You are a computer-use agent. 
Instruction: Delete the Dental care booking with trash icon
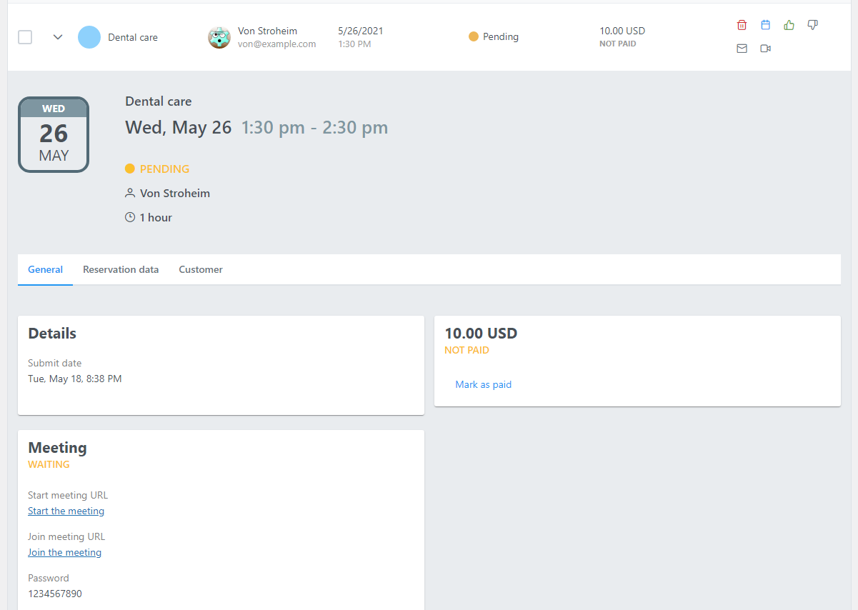742,25
